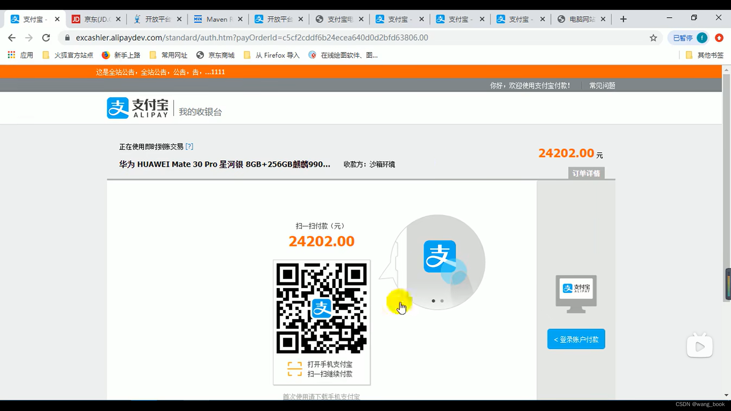Click 登录账户付款 button
Image resolution: width=731 pixels, height=411 pixels.
tap(576, 339)
